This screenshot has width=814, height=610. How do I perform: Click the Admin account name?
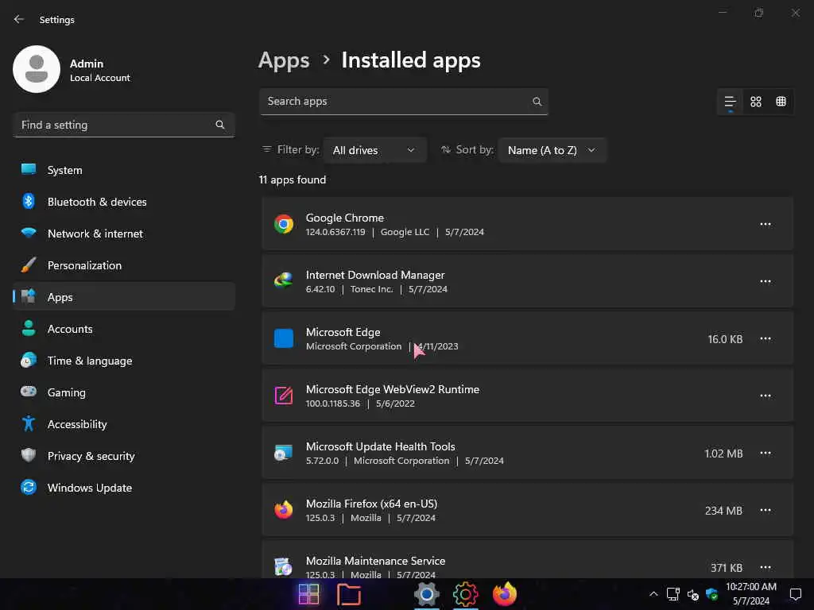pos(87,64)
